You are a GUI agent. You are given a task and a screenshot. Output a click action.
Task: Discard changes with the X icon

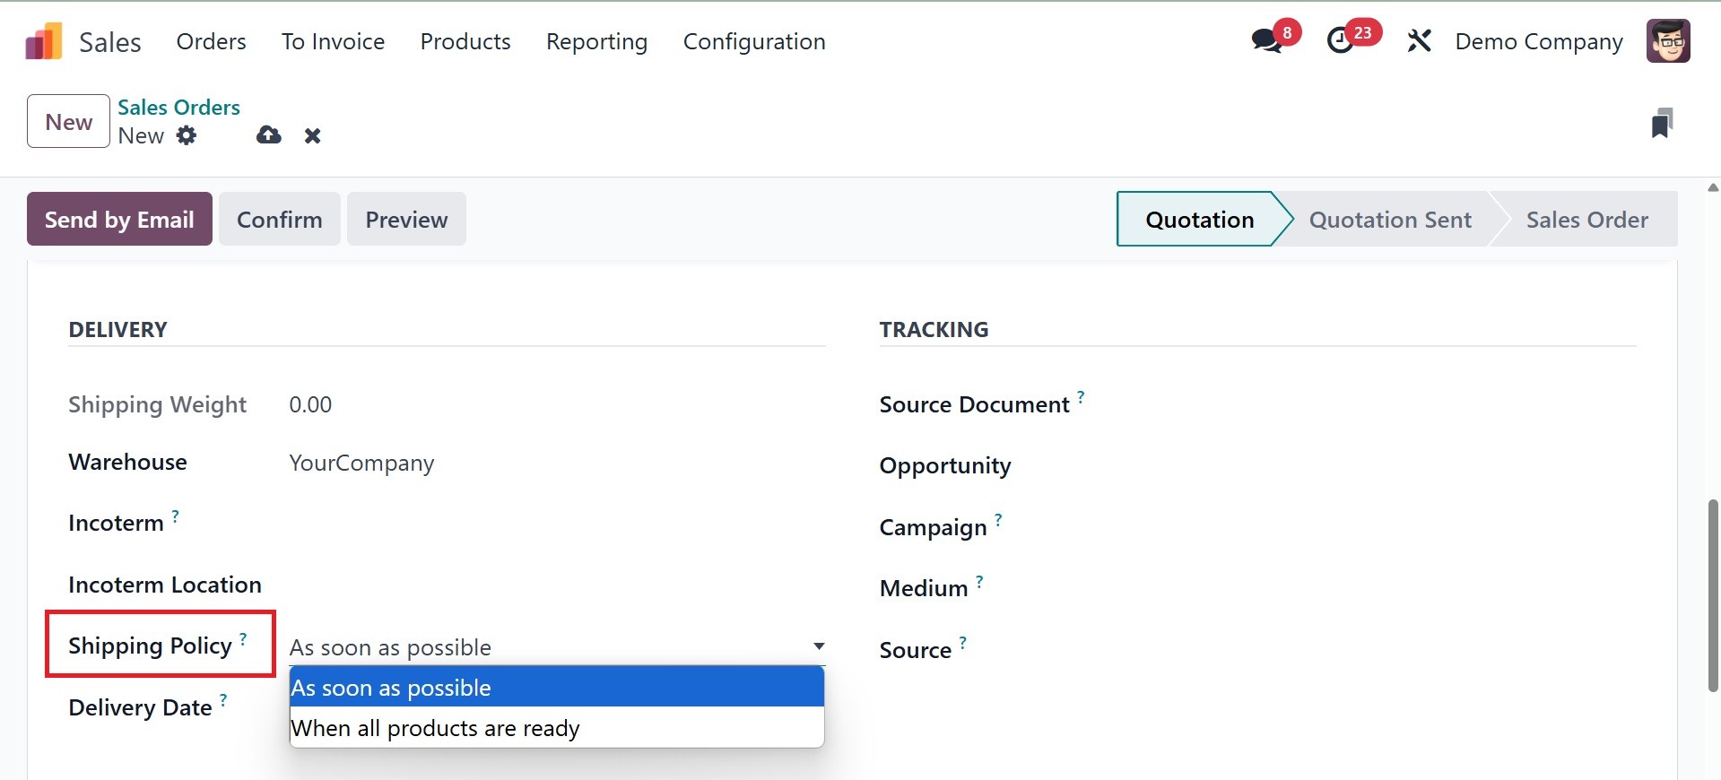312,135
